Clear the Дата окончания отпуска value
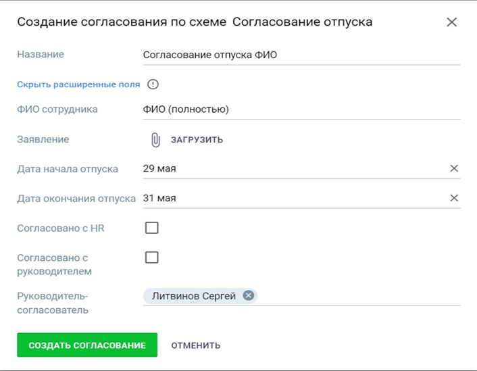The image size is (477, 371). tap(454, 198)
